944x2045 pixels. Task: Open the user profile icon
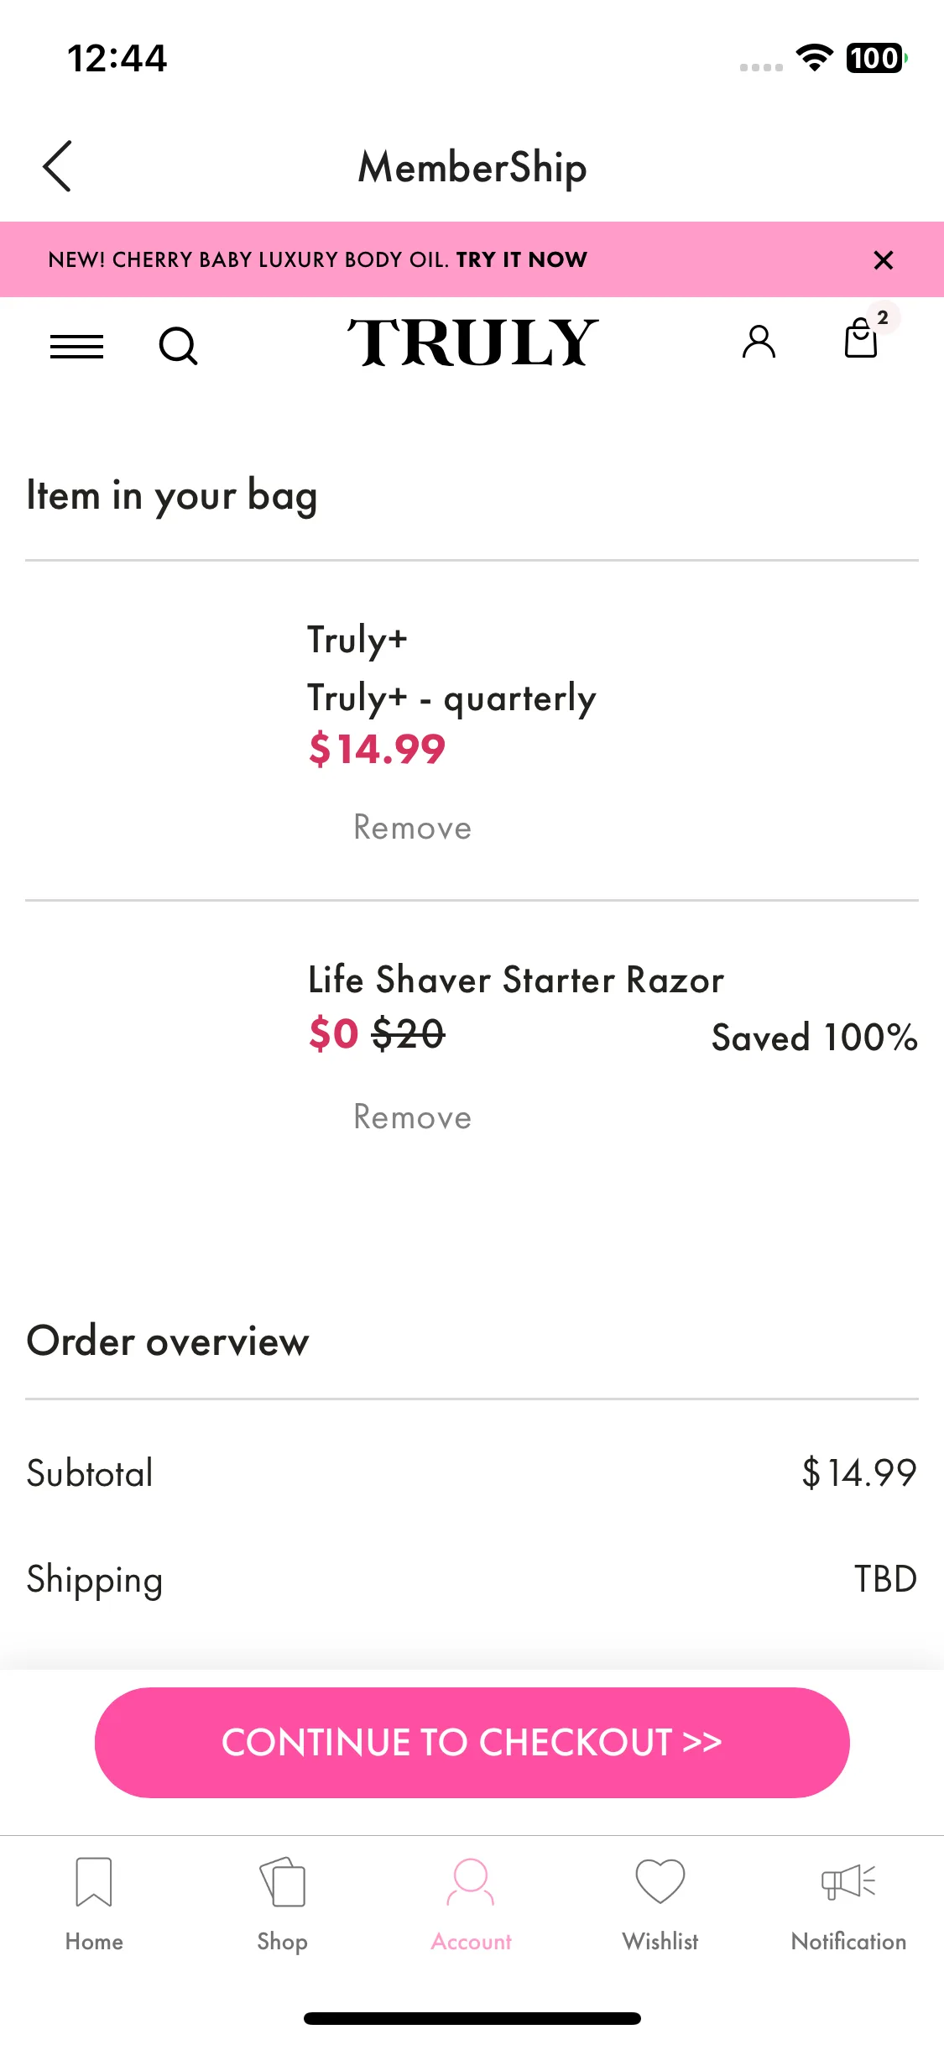tap(759, 342)
